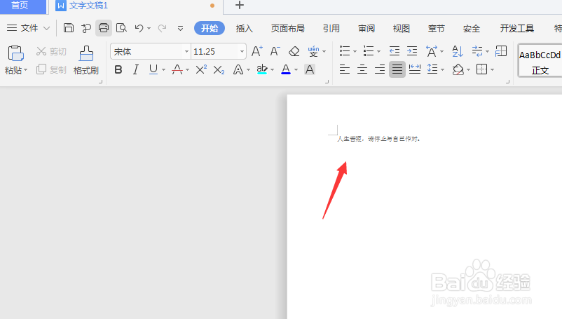Switch to 引用 (References) tab

pos(331,28)
